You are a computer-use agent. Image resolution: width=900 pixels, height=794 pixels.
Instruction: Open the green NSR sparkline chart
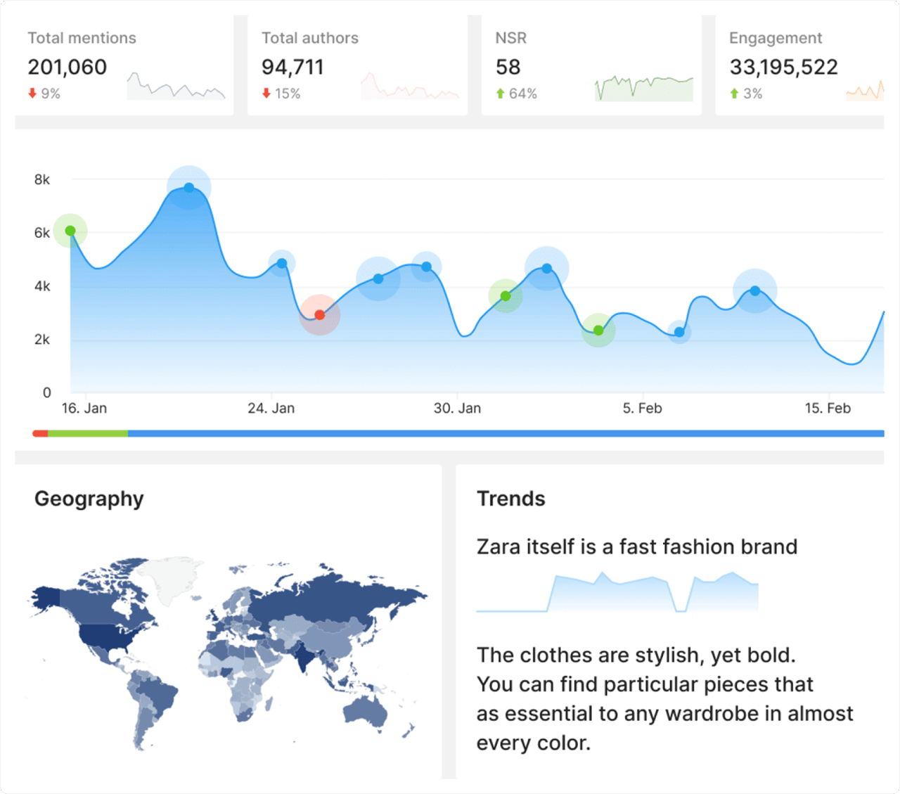coord(643,88)
